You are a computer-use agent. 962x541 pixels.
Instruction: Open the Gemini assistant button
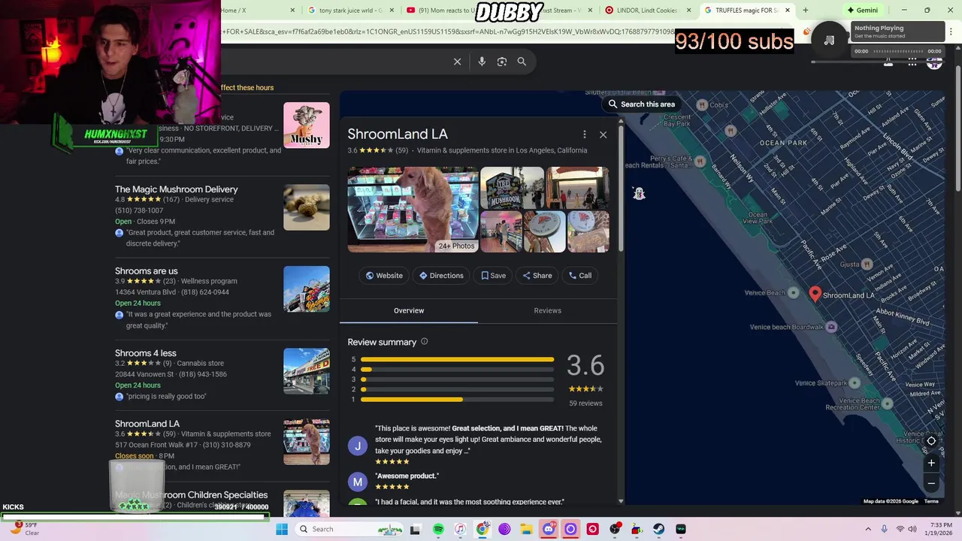(x=863, y=11)
